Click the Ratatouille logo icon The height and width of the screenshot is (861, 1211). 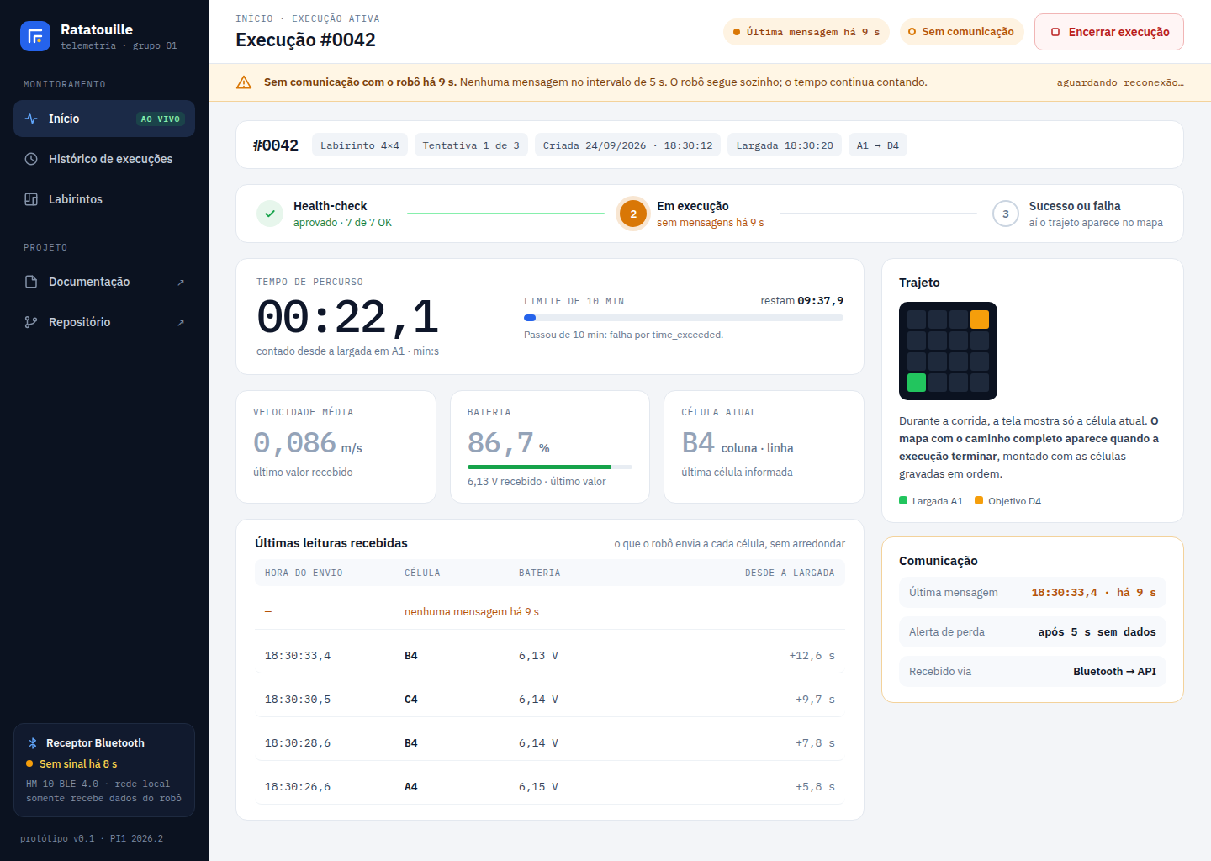click(x=35, y=36)
